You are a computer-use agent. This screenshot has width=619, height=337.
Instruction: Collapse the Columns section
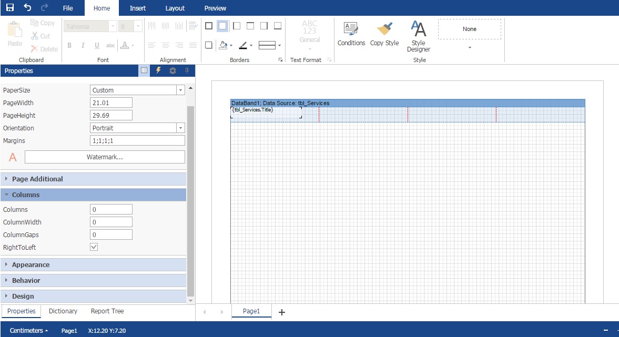click(x=94, y=195)
